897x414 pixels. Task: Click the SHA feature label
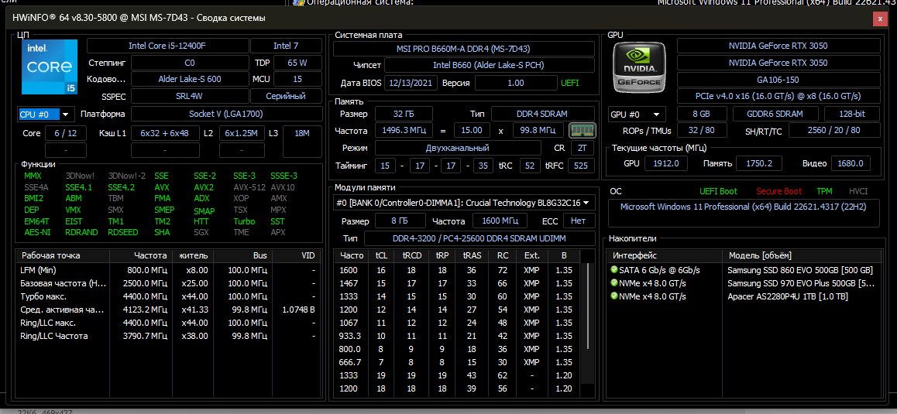(162, 232)
